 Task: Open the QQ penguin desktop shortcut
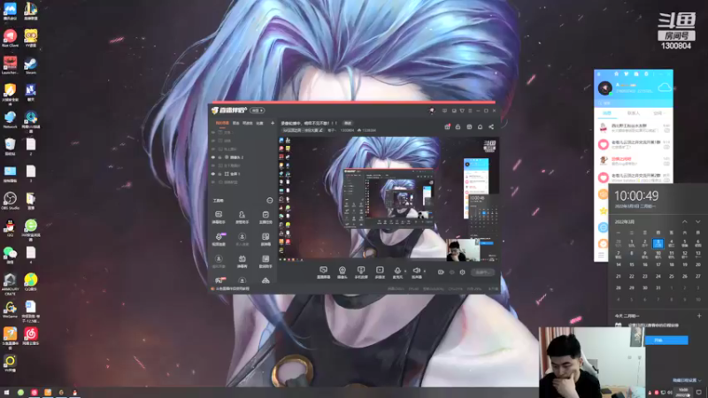pyautogui.click(x=10, y=228)
